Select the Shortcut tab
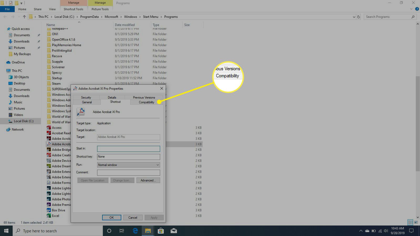 click(x=115, y=102)
